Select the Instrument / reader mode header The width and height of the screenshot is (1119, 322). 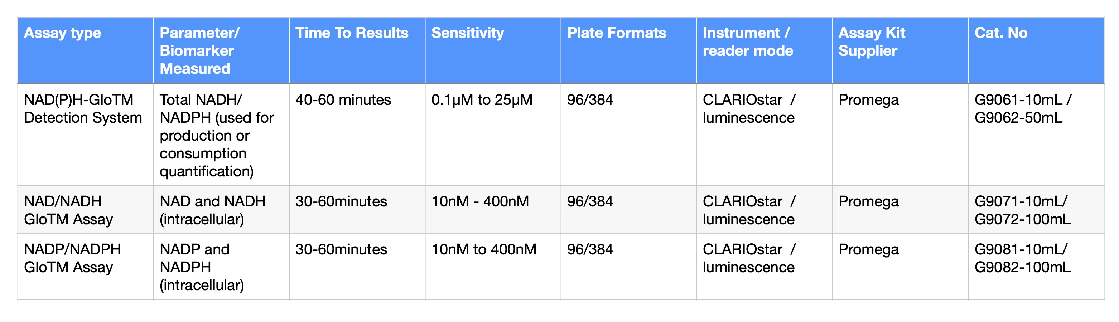[748, 42]
